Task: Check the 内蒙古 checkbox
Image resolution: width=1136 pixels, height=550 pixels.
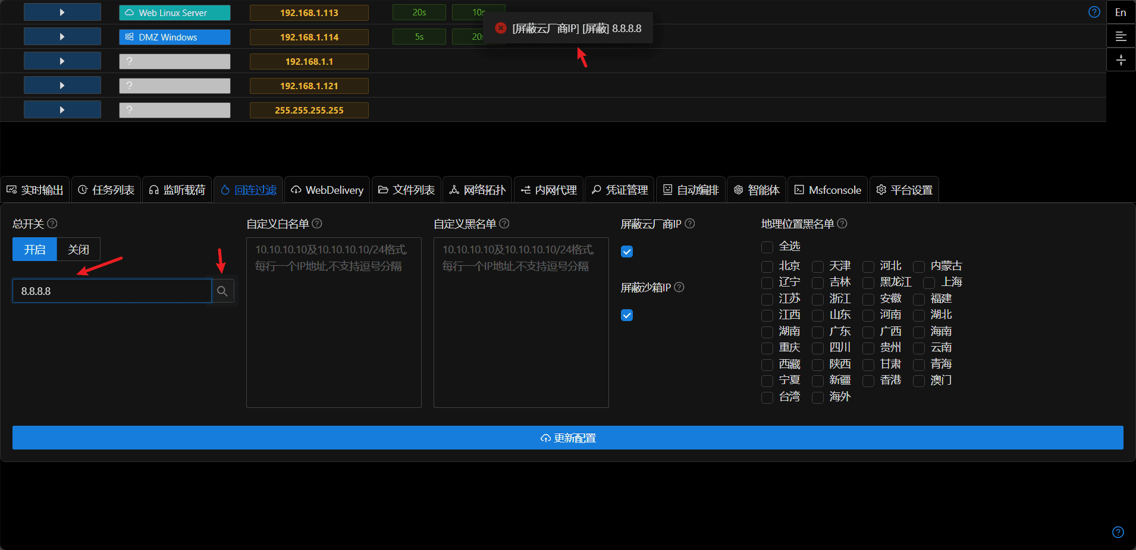Action: (x=919, y=266)
